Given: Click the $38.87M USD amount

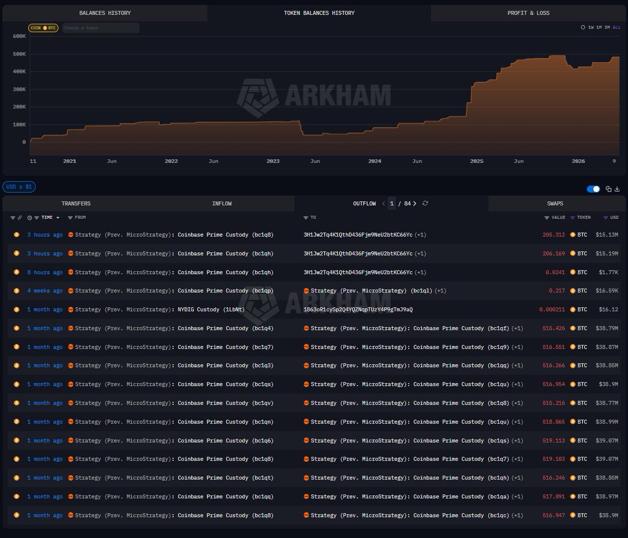Looking at the screenshot, I should coord(607,347).
